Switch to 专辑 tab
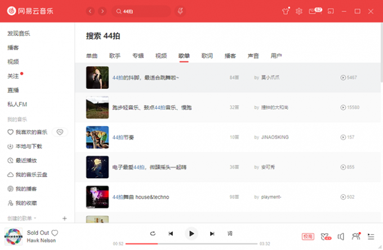This screenshot has width=383, height=250. point(138,56)
